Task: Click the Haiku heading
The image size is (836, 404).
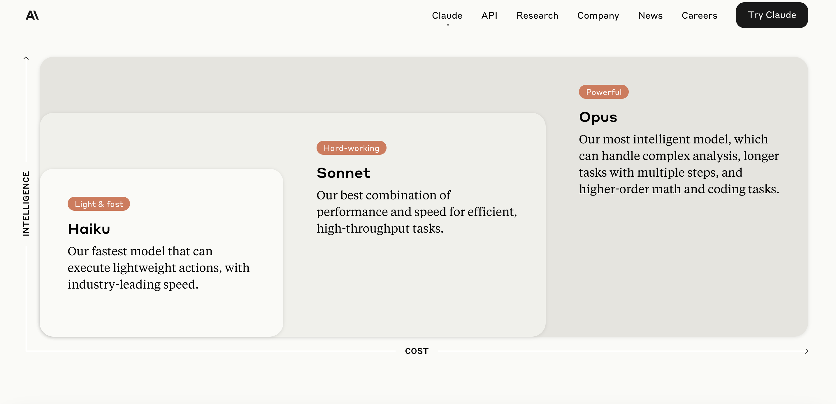Action: click(x=89, y=229)
